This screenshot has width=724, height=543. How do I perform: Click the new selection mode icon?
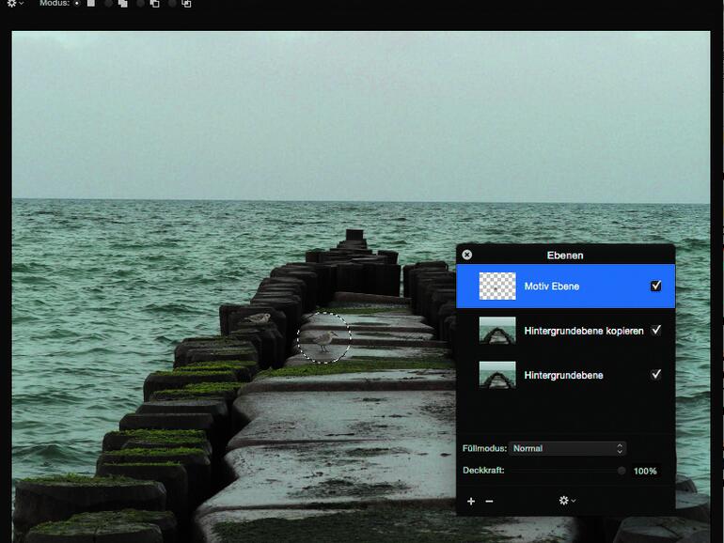(x=91, y=3)
